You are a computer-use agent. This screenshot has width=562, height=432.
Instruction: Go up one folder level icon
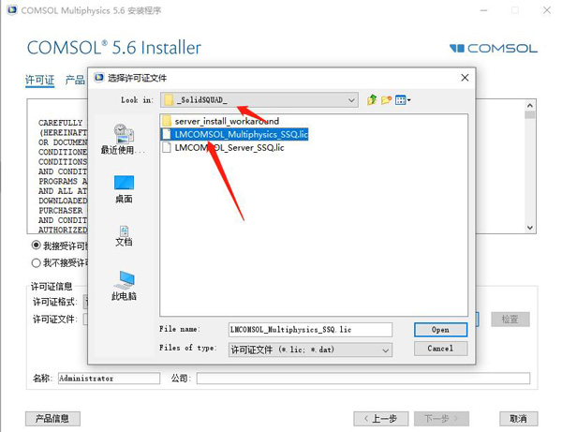[x=372, y=99]
